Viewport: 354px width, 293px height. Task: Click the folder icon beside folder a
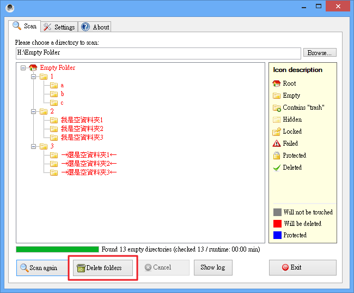click(x=54, y=85)
